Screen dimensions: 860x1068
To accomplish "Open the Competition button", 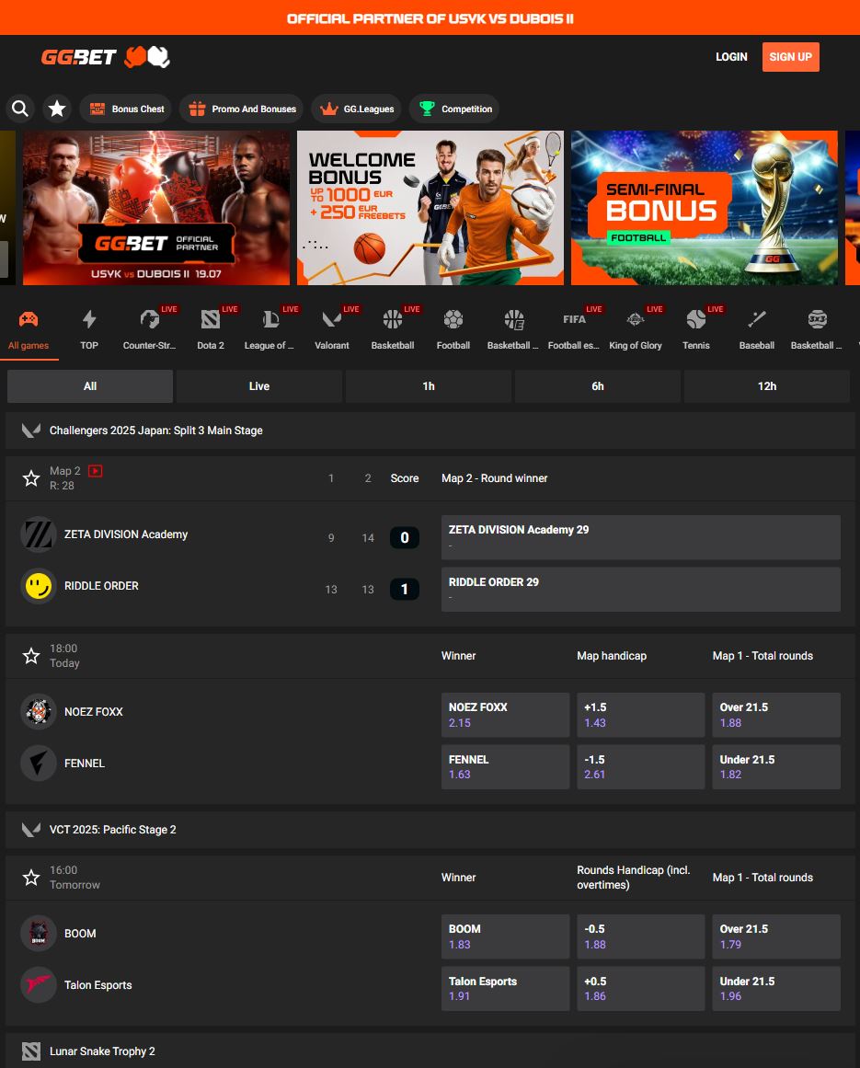I will coord(454,109).
